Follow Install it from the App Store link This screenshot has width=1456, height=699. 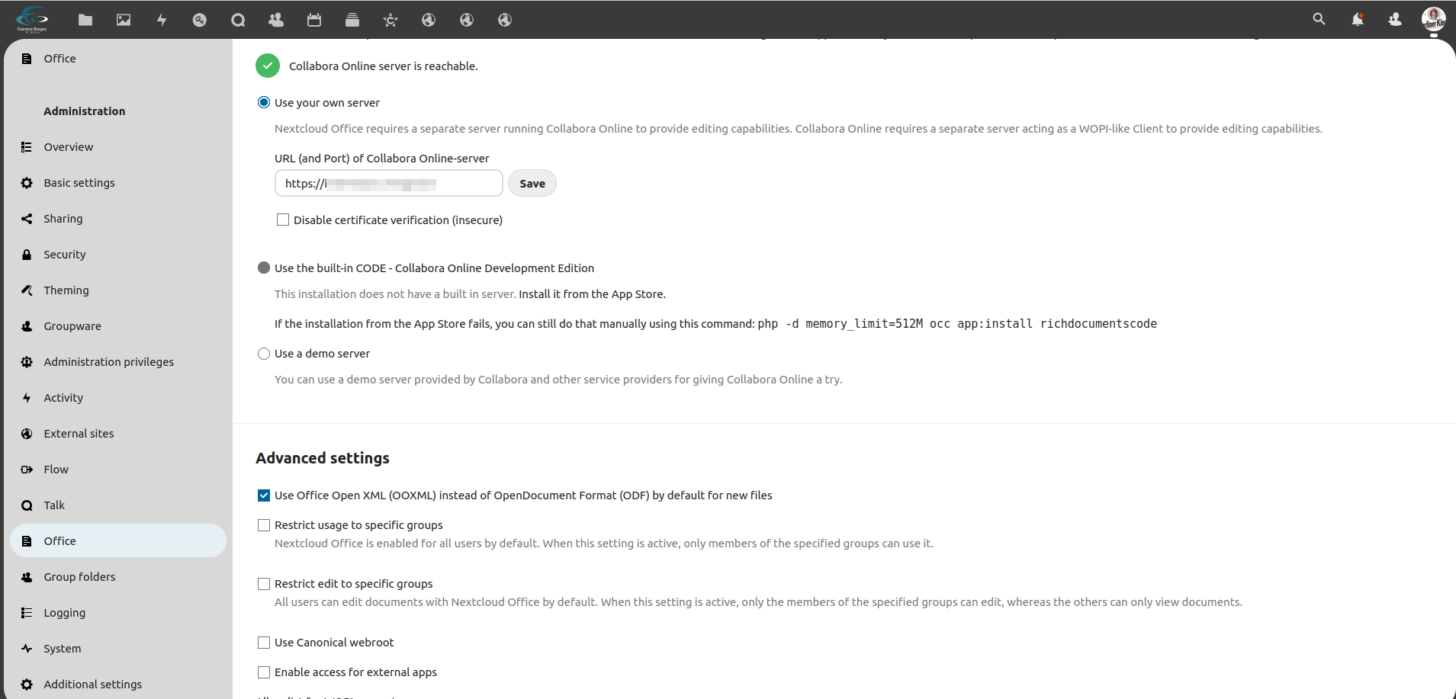(592, 294)
